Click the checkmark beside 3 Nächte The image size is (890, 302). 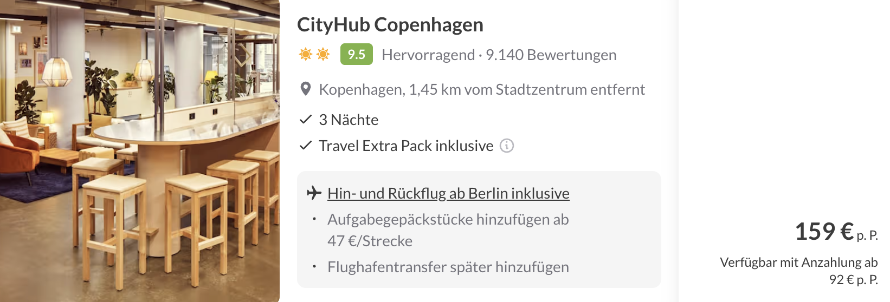click(x=306, y=120)
